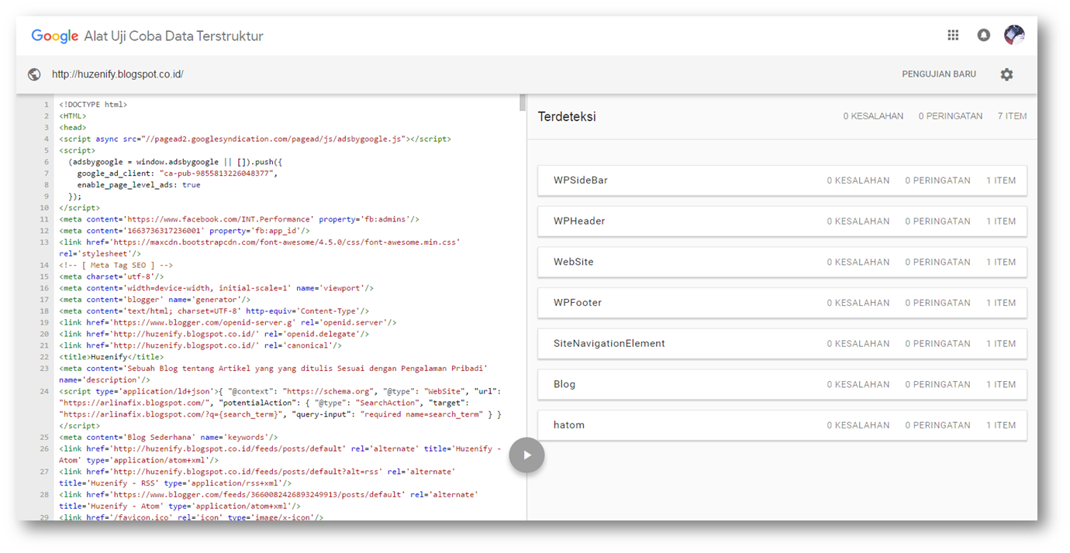Click the title Huzenify code line
This screenshot has height=553, width=1070.
coord(112,357)
